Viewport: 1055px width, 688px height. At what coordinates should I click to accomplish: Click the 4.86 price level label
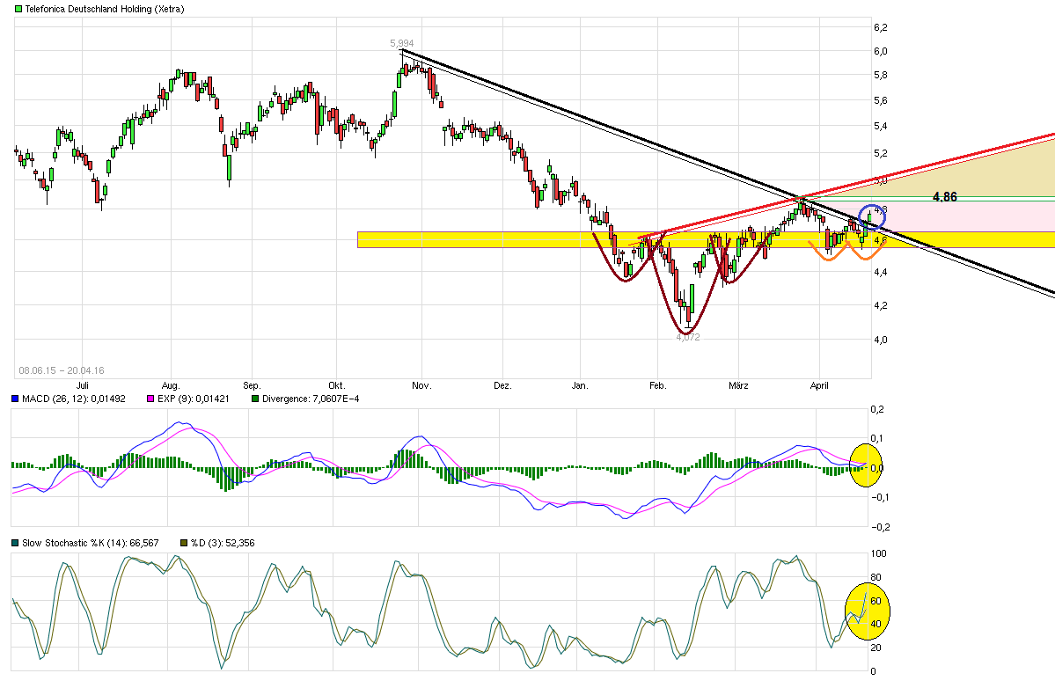(x=942, y=198)
